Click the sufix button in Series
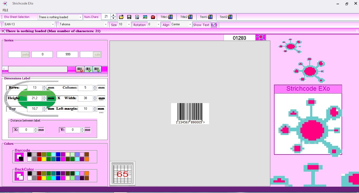 pos(97,55)
